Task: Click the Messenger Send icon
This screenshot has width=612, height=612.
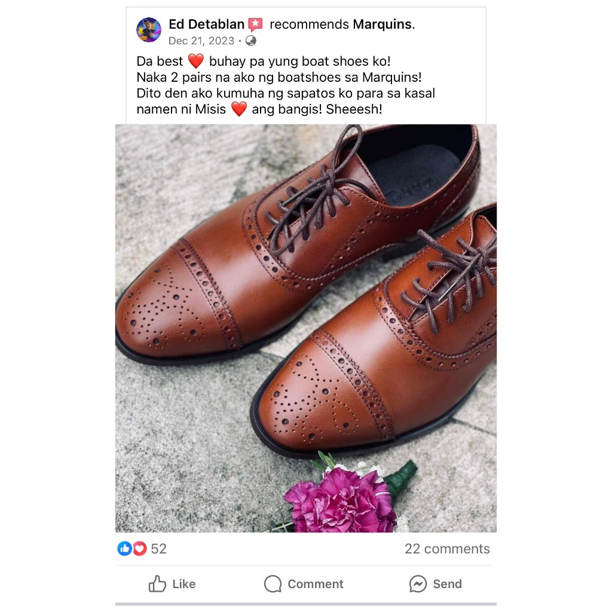Action: click(418, 584)
